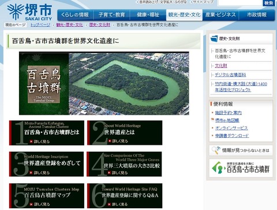Viewport: 277px width, 210px height.
Task: Click the Sakai City logo
Action: (x=29, y=12)
